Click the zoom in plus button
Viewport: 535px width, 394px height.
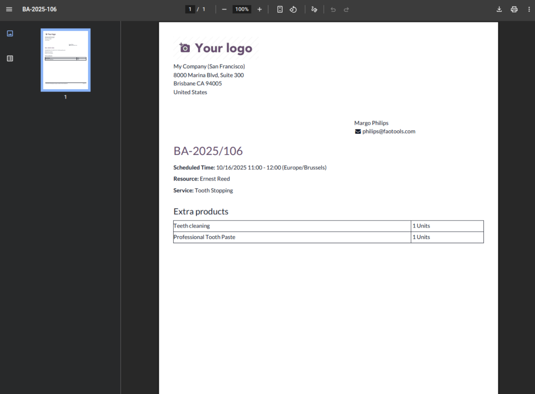pyautogui.click(x=259, y=9)
